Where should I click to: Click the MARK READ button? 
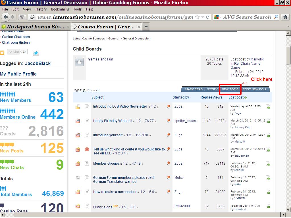(x=194, y=89)
